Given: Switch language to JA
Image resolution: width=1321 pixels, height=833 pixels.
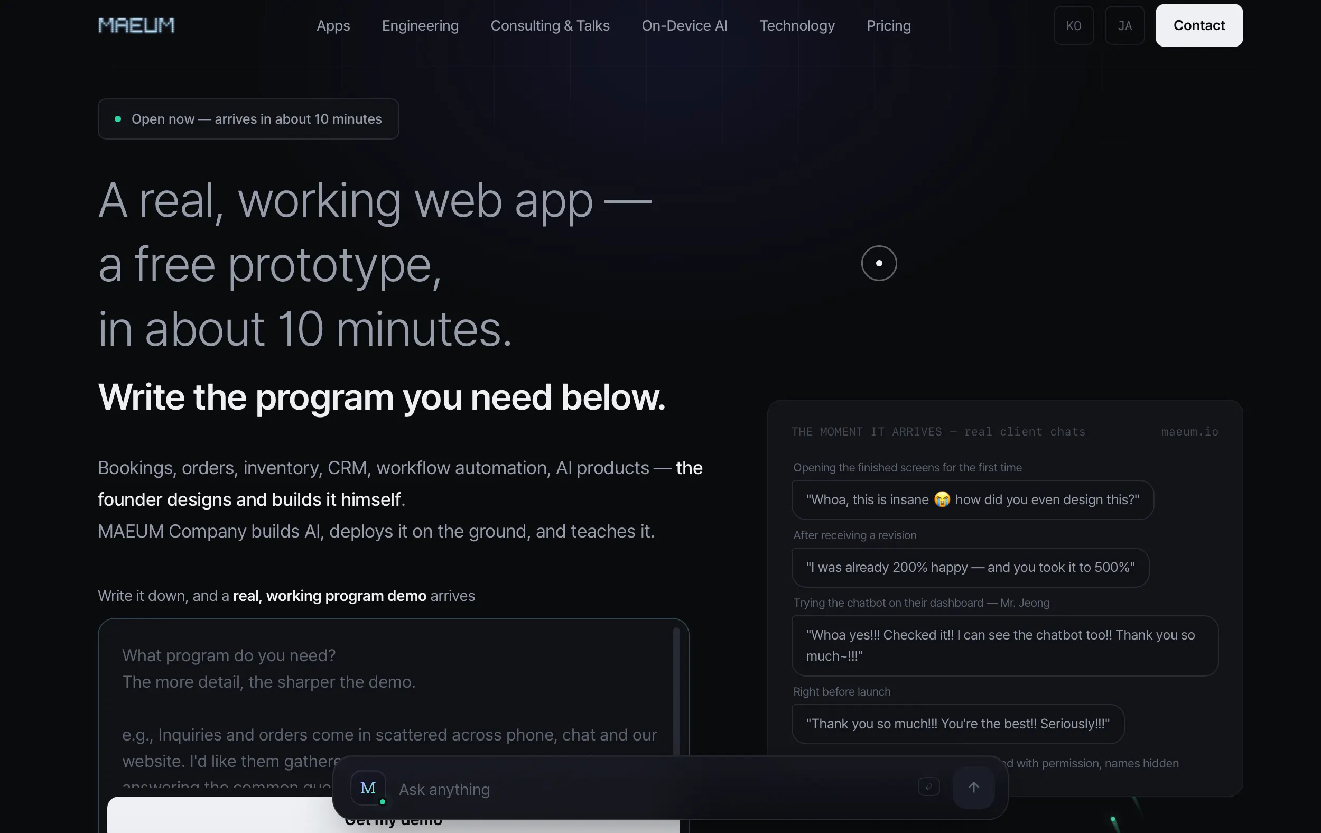Looking at the screenshot, I should click(1124, 25).
